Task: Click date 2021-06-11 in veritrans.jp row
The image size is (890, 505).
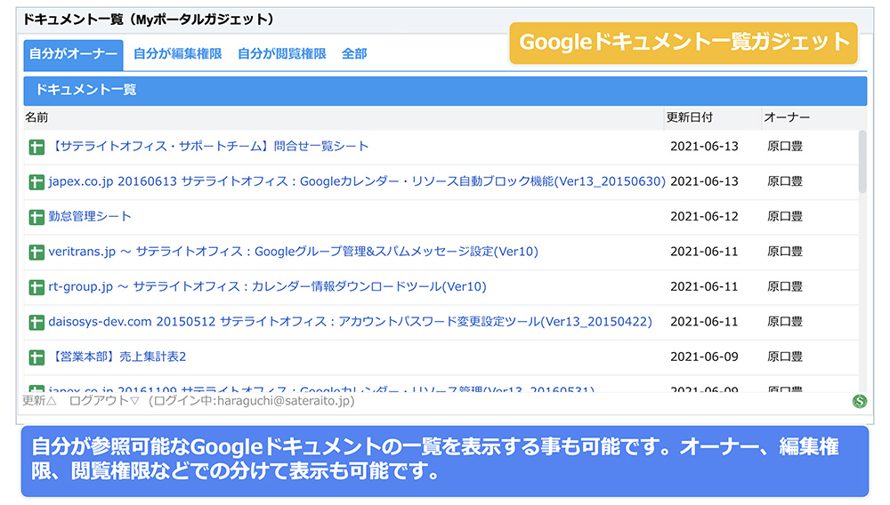Action: tap(704, 252)
